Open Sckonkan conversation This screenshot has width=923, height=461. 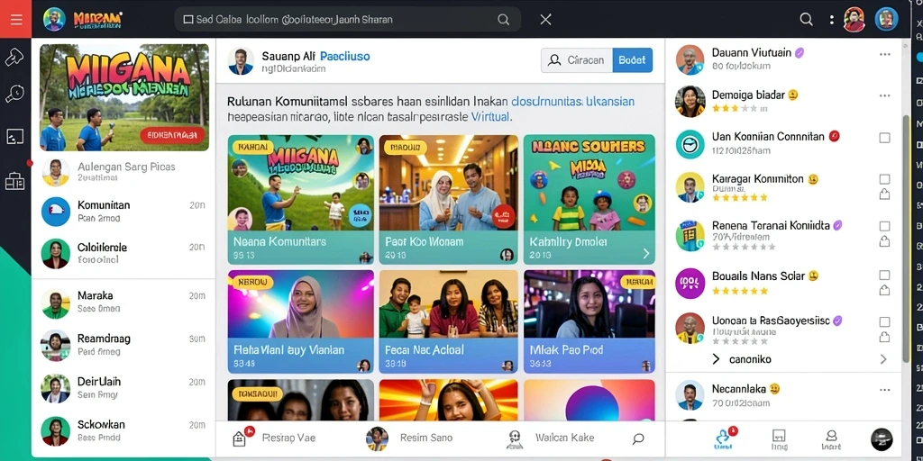click(x=123, y=431)
